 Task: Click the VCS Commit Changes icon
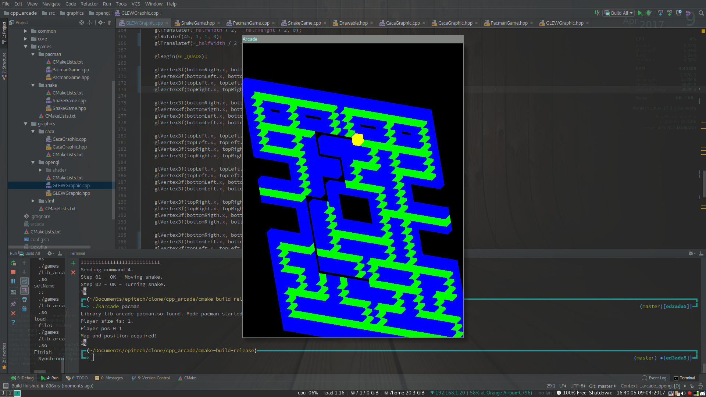[670, 13]
